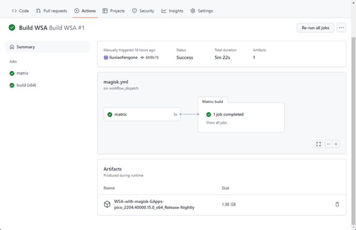Go to the Settings tab
Screen dimensions: 356x230
(202, 11)
